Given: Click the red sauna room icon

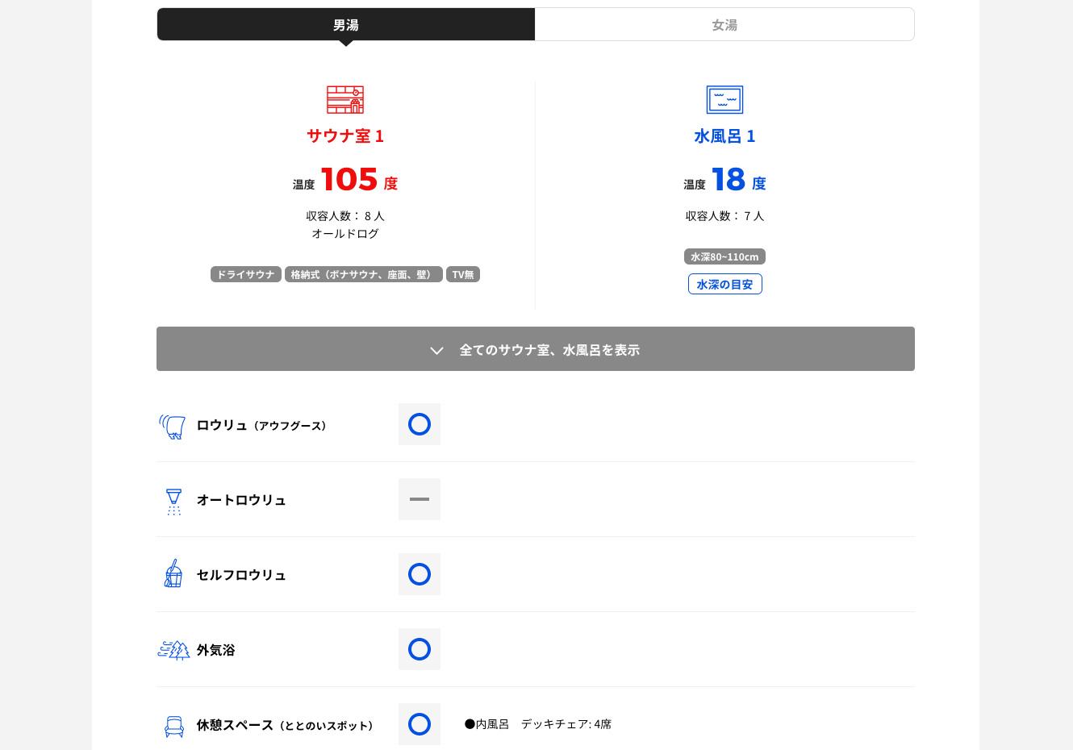Looking at the screenshot, I should (x=345, y=100).
